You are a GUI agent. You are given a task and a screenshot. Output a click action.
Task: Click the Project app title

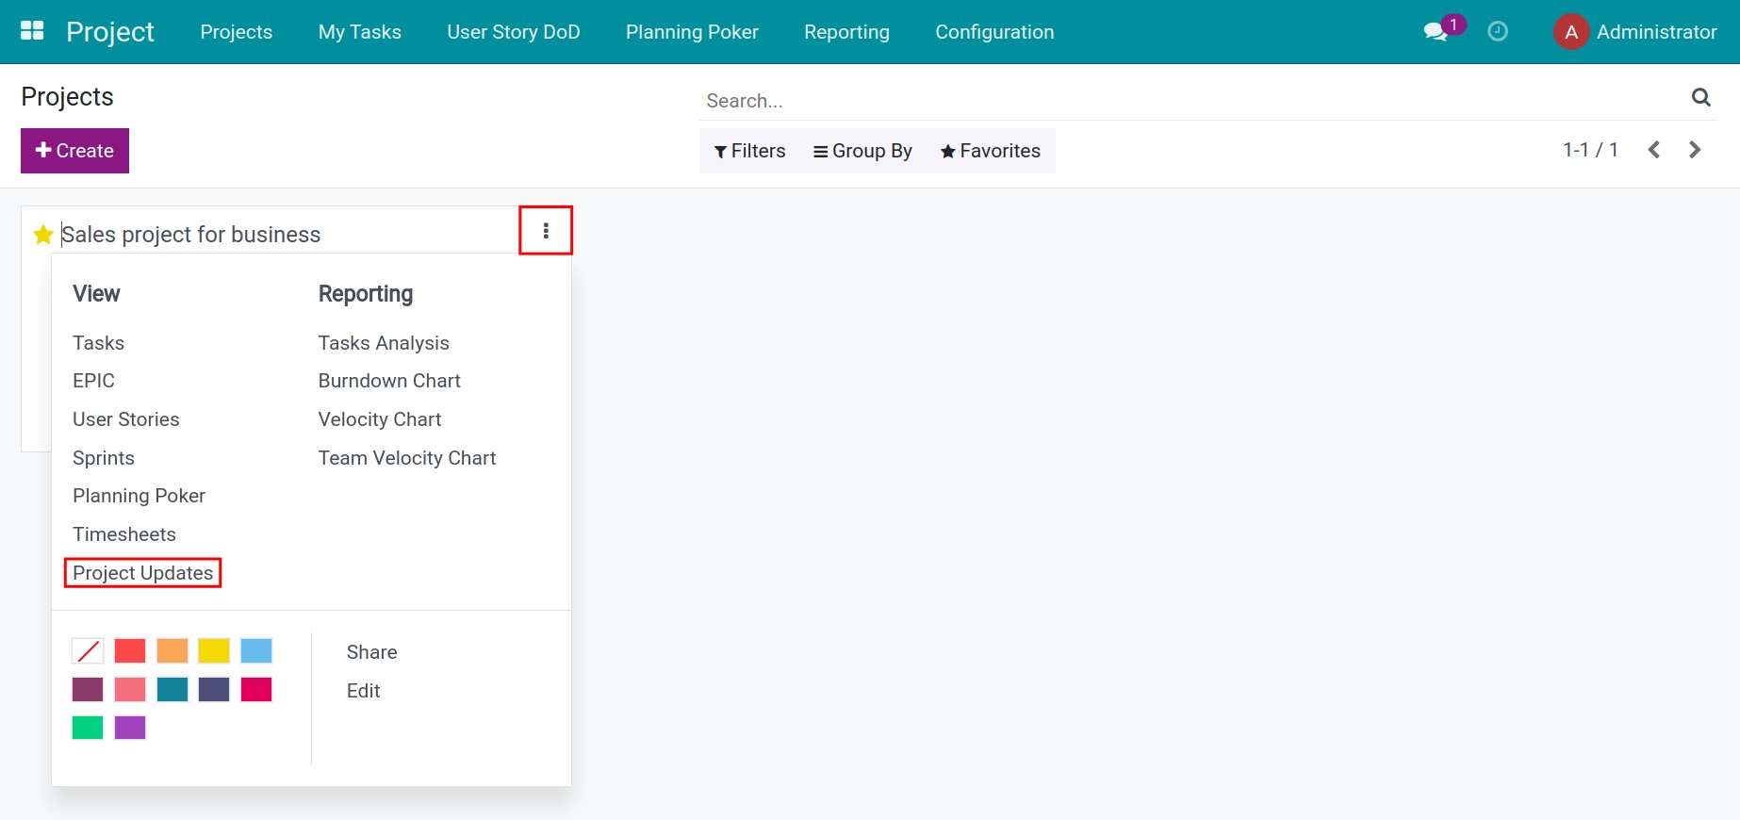point(109,32)
